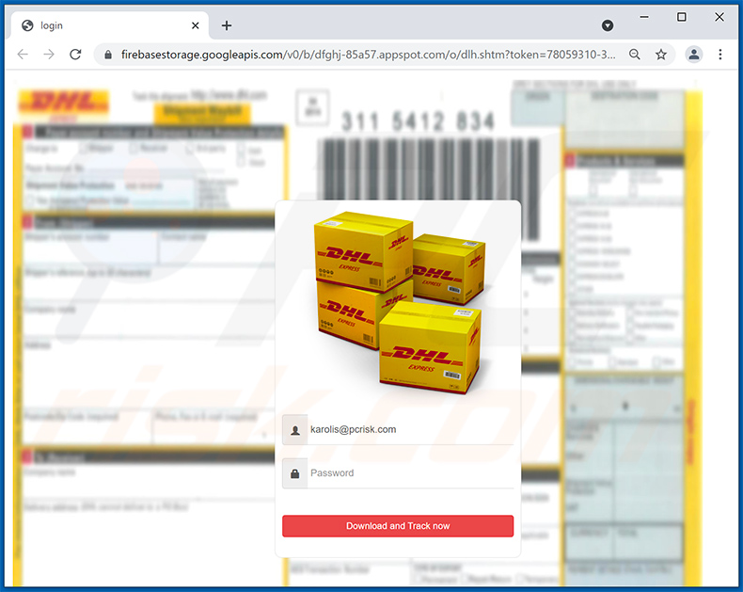Screen dimensions: 743x592
Task: Click the Download and Track now button
Action: pos(398,526)
